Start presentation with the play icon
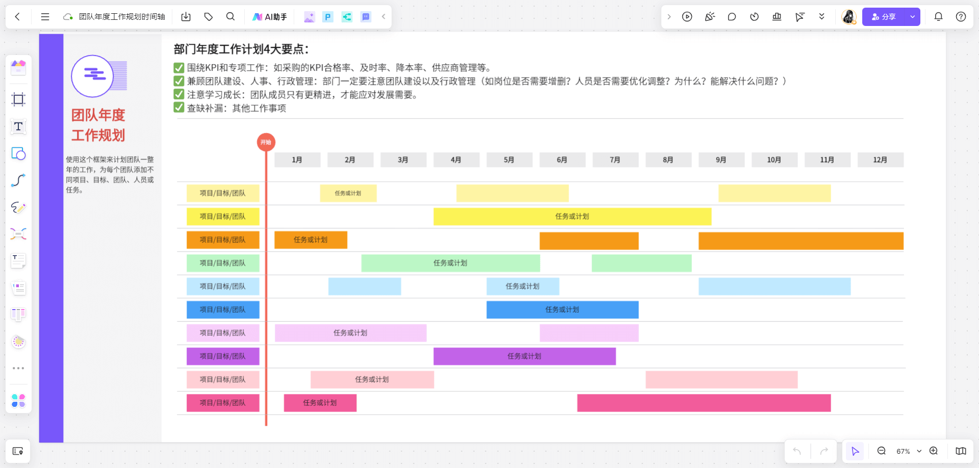The image size is (979, 468). tap(687, 17)
